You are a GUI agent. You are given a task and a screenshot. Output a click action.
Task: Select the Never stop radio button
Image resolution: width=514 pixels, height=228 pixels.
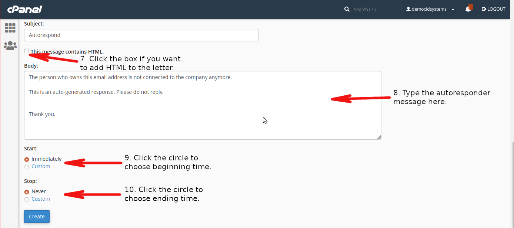(x=27, y=192)
